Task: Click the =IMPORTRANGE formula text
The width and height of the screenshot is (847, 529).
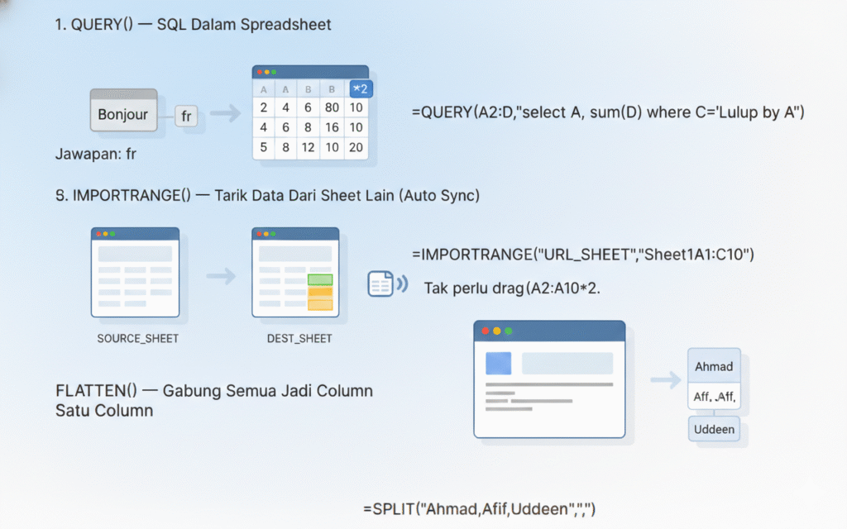Action: pos(581,255)
